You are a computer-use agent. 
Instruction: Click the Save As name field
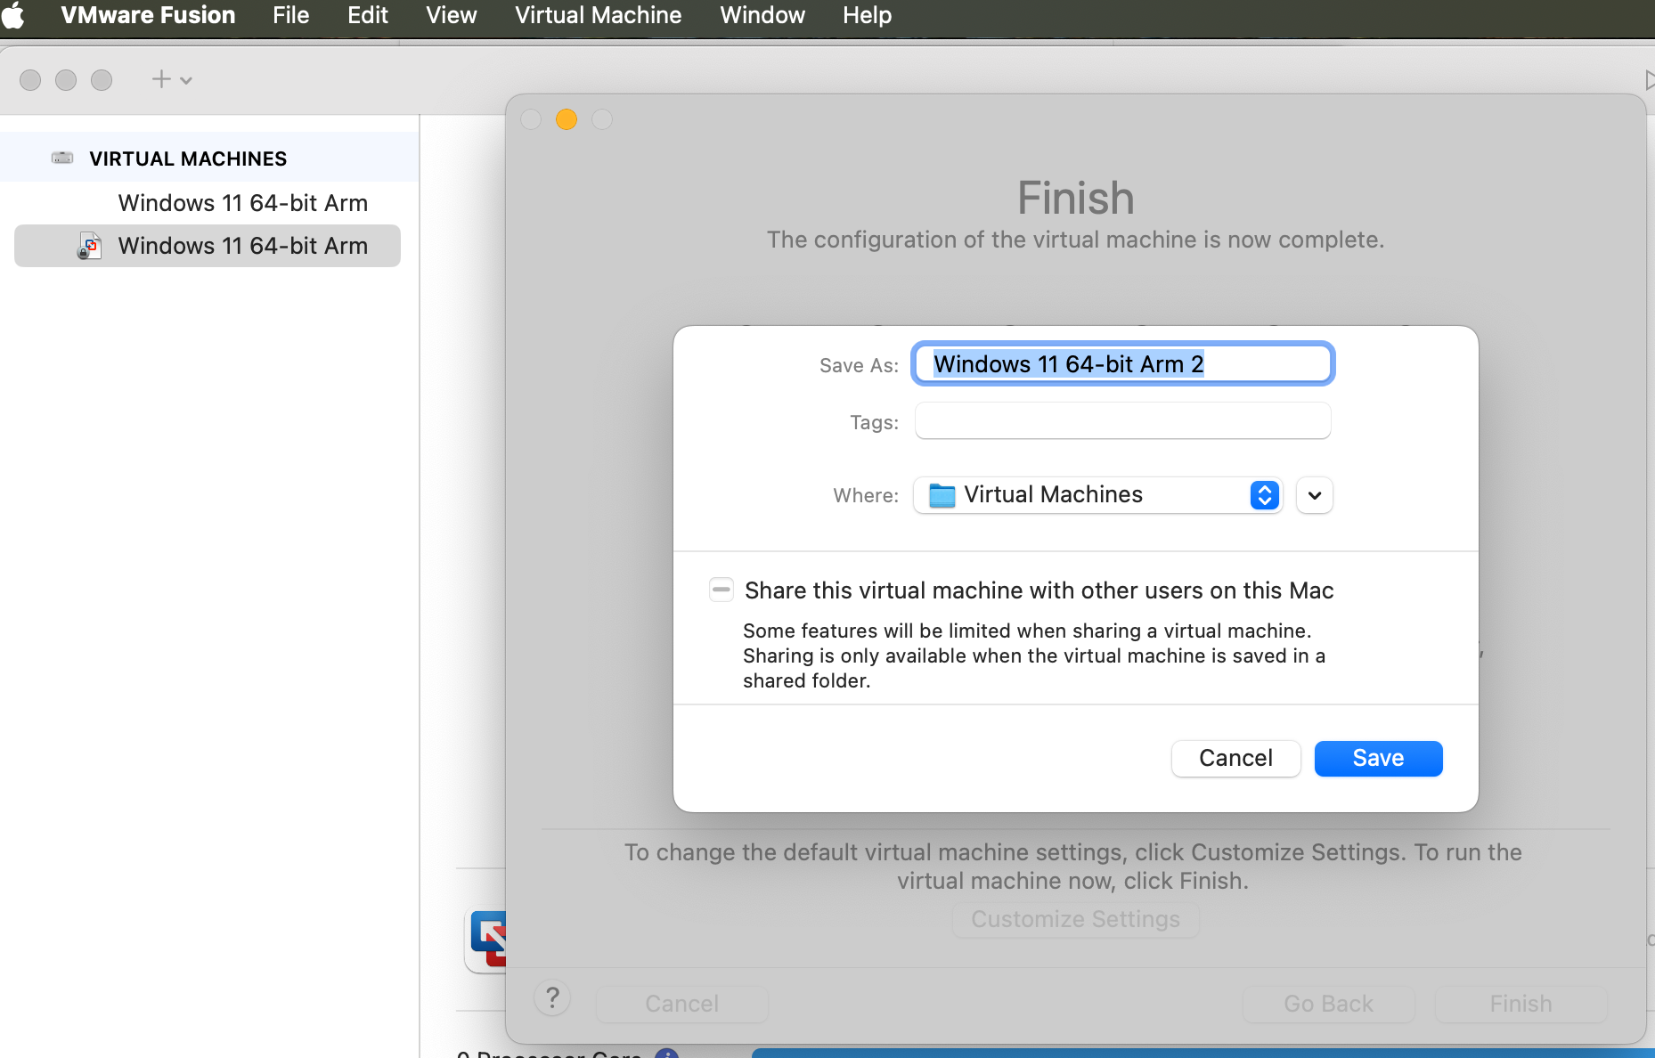1122,363
